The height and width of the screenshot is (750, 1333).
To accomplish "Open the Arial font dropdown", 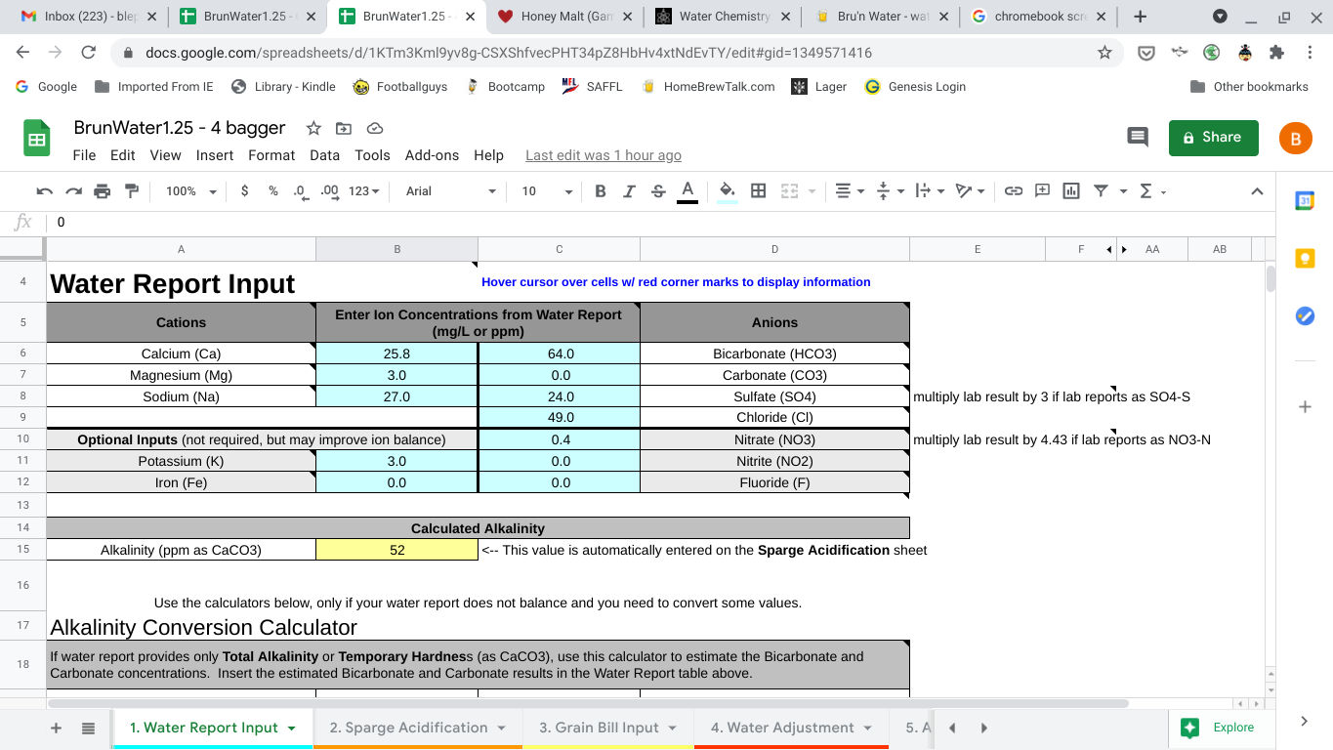I will [451, 191].
